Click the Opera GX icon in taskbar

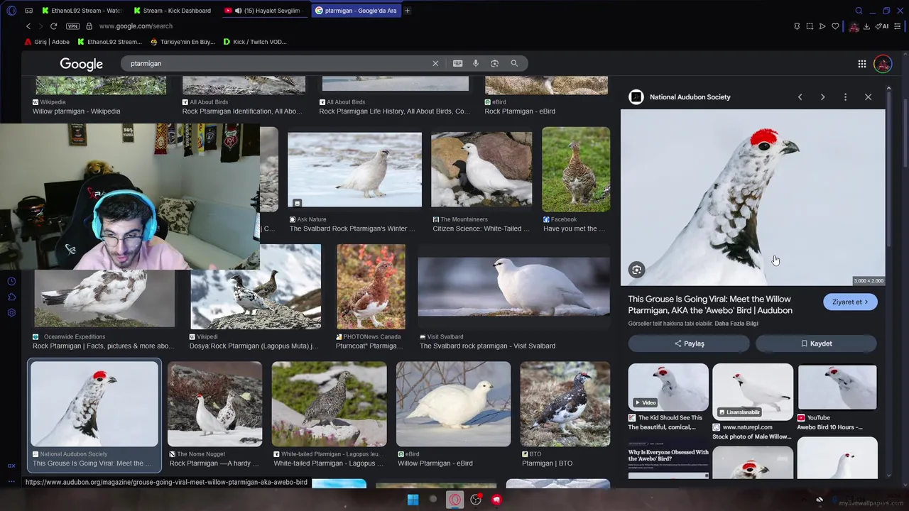pos(454,500)
